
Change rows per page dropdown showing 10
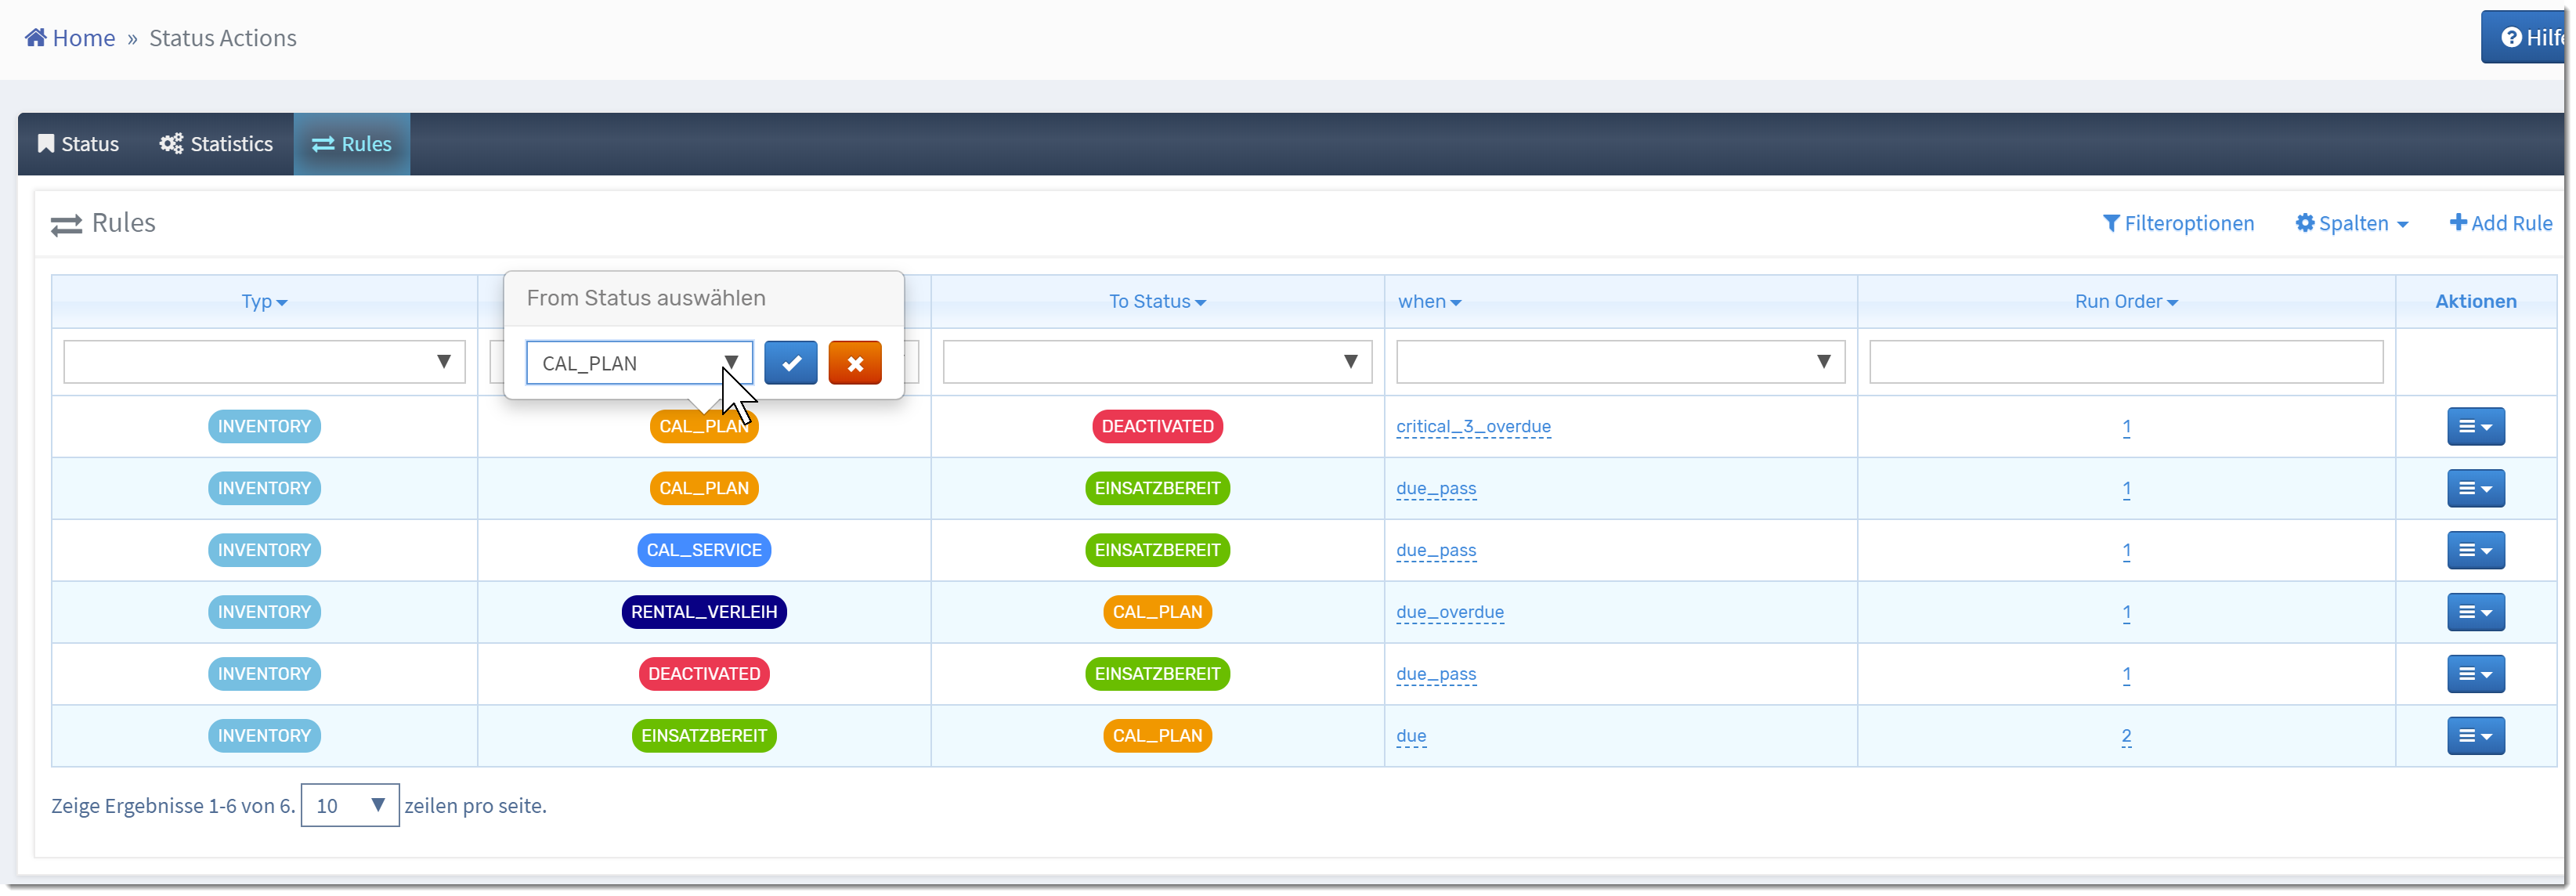pos(350,806)
